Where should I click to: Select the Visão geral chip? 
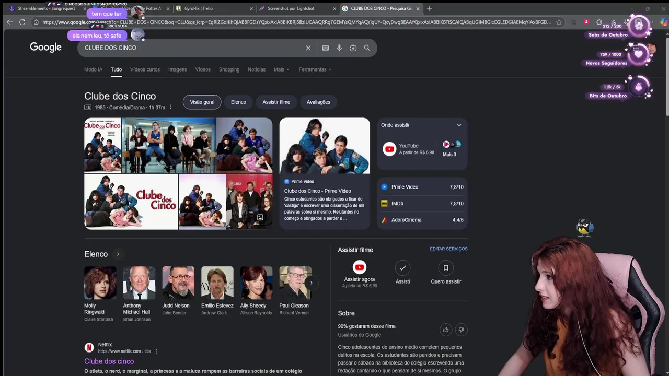click(202, 102)
